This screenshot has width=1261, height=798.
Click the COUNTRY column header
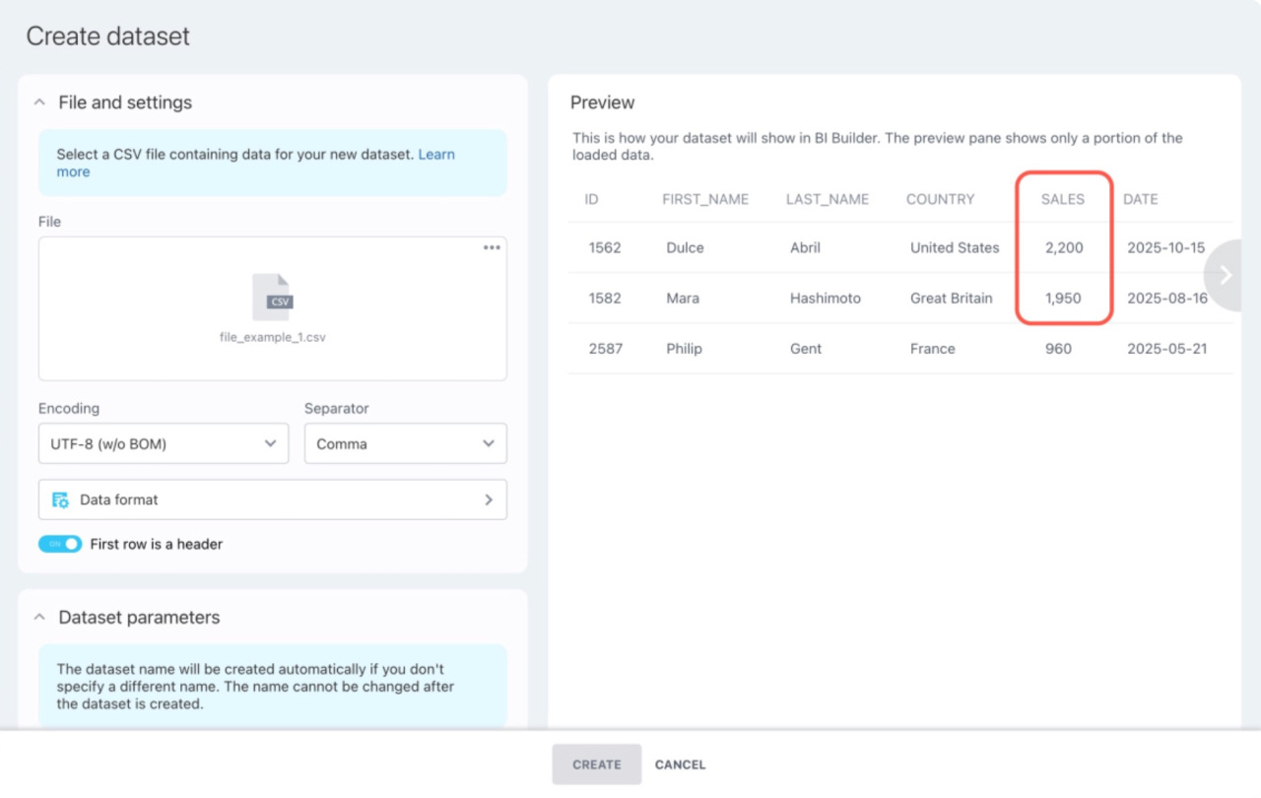pos(940,199)
